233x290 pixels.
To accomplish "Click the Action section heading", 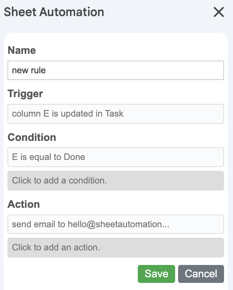I will coord(24,204).
